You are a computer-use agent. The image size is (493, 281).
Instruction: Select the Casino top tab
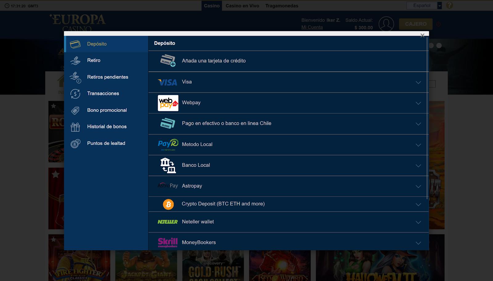pyautogui.click(x=212, y=6)
